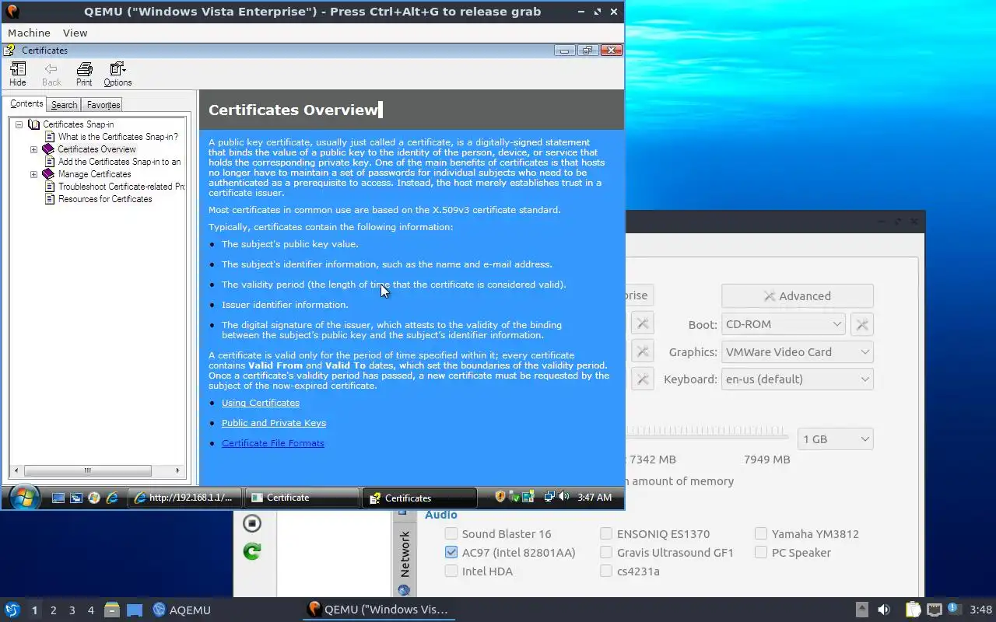The height and width of the screenshot is (622, 996).
Task: Select the vertical Network tab in AQEMU
Action: pyautogui.click(x=405, y=554)
